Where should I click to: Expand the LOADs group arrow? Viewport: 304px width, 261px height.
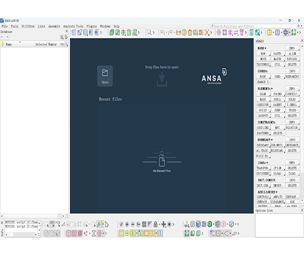coord(267,162)
